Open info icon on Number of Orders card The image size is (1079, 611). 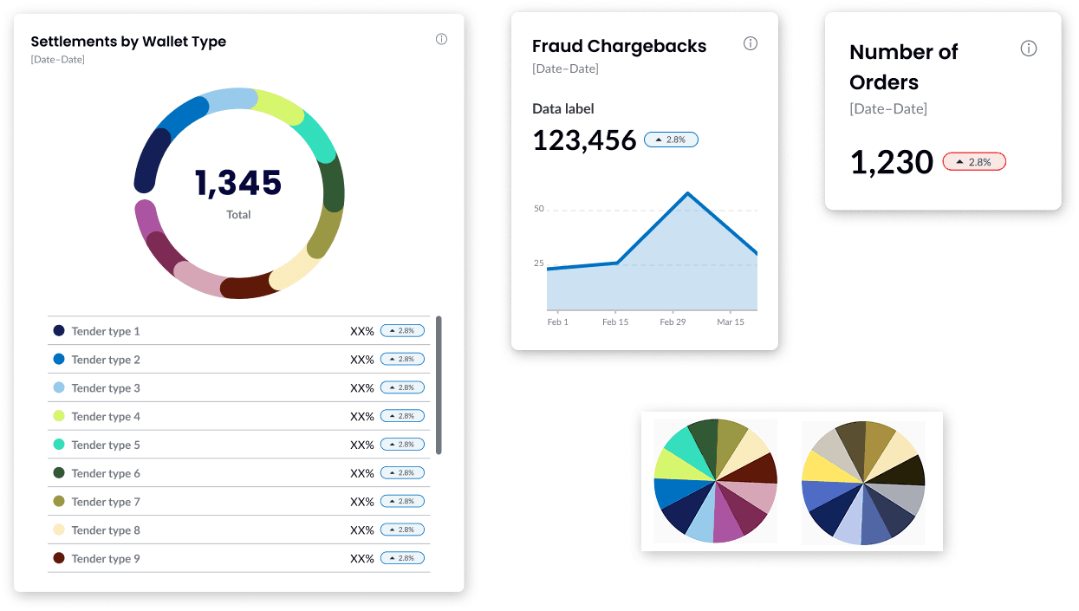[1029, 49]
